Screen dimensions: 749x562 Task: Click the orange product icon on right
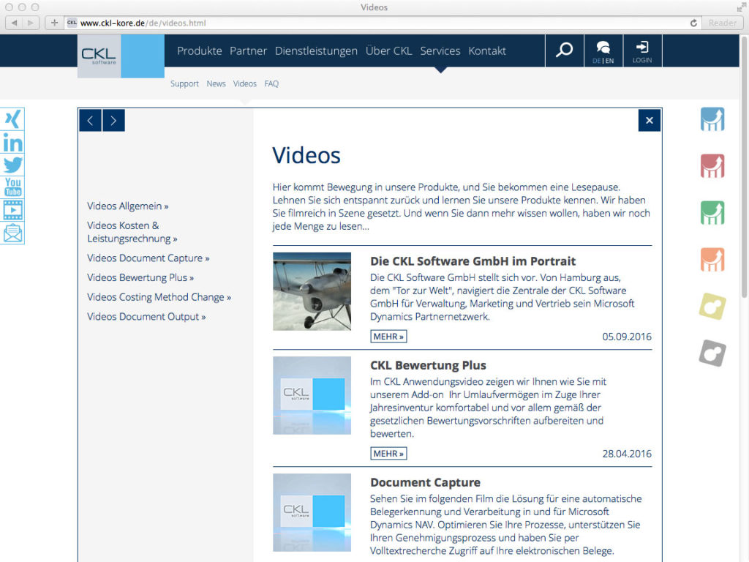pos(712,260)
